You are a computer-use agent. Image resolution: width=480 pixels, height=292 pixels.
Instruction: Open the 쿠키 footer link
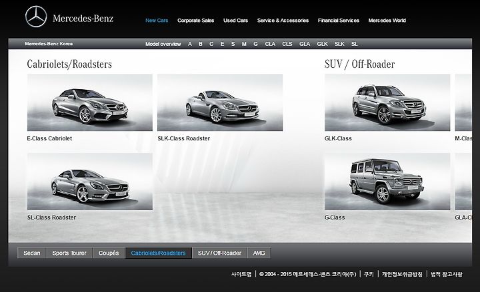pyautogui.click(x=369, y=274)
